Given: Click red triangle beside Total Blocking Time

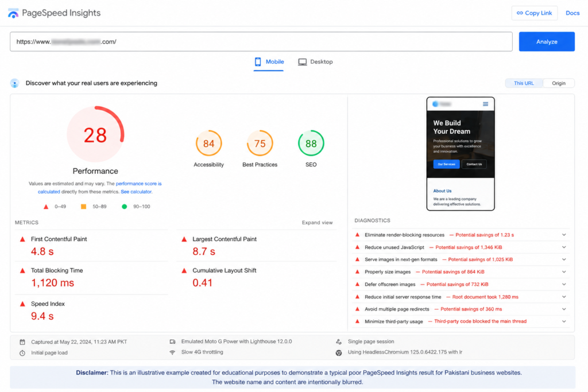Looking at the screenshot, I should click(22, 270).
